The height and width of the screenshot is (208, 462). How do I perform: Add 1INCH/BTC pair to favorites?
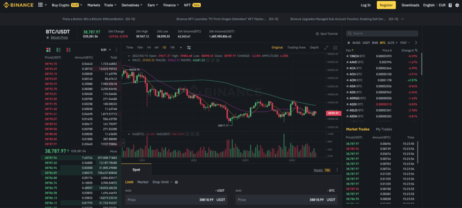coord(347,56)
